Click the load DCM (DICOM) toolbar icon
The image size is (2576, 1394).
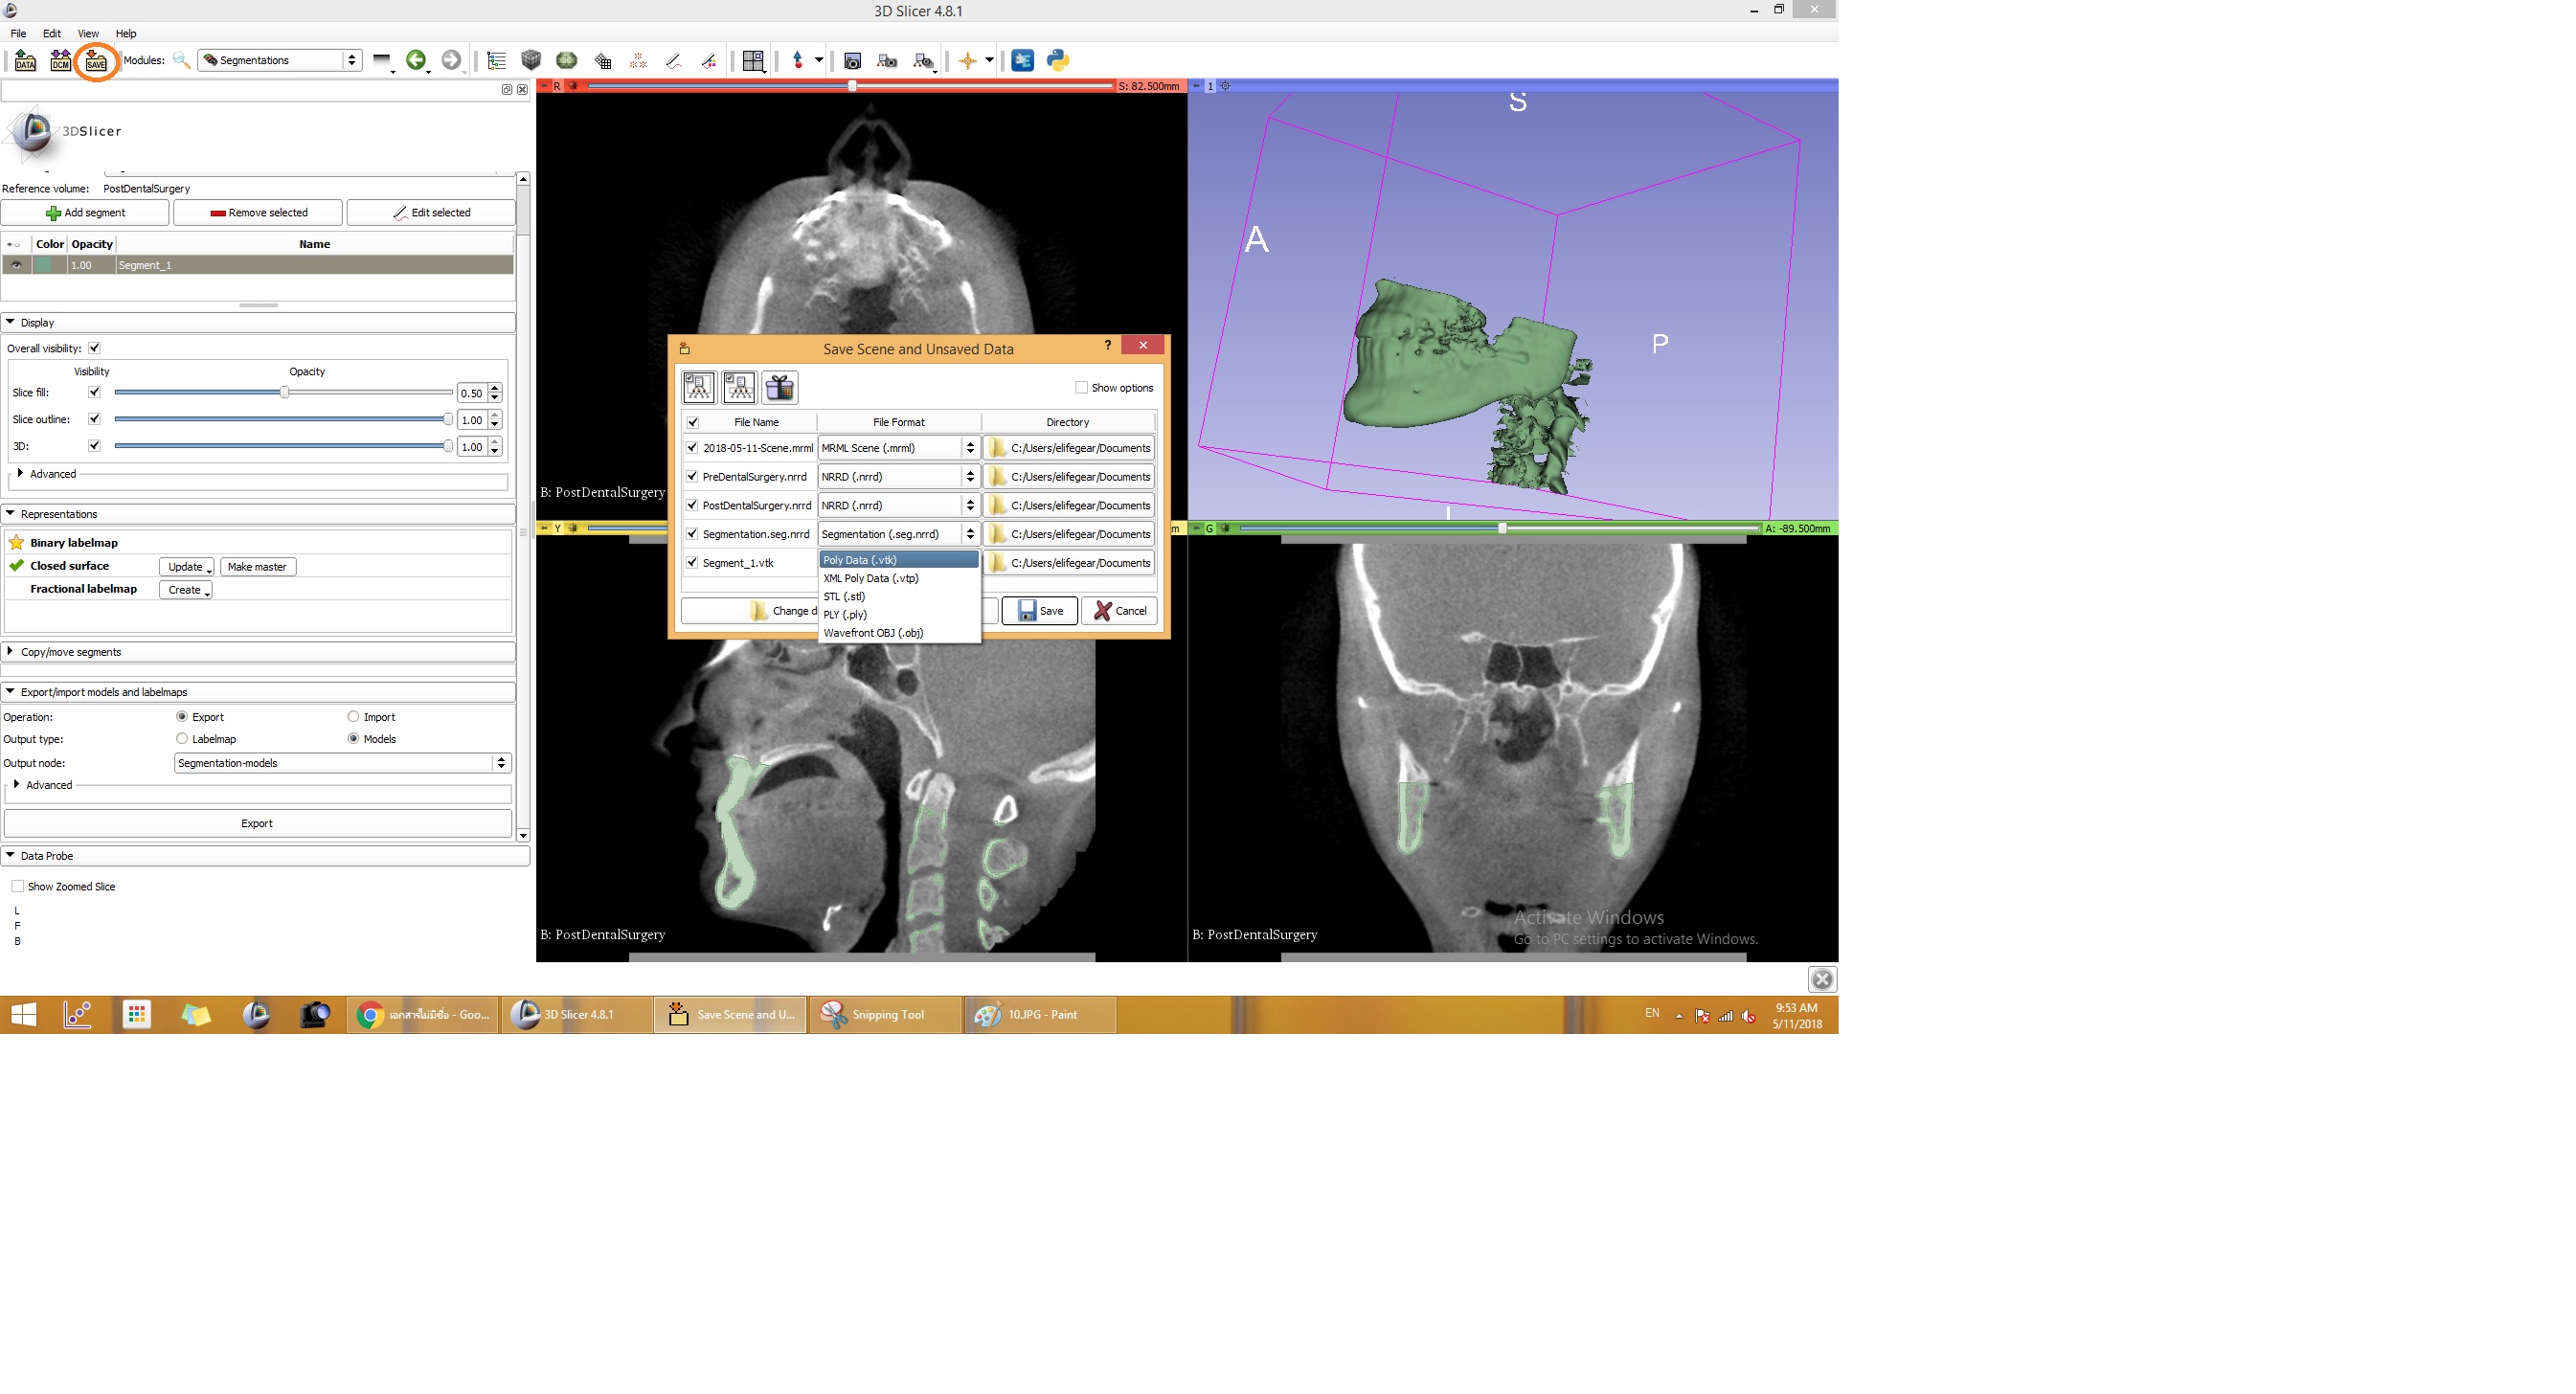[x=60, y=60]
